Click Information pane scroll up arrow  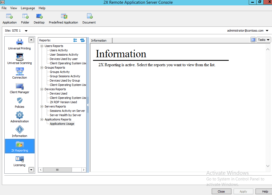(268, 49)
